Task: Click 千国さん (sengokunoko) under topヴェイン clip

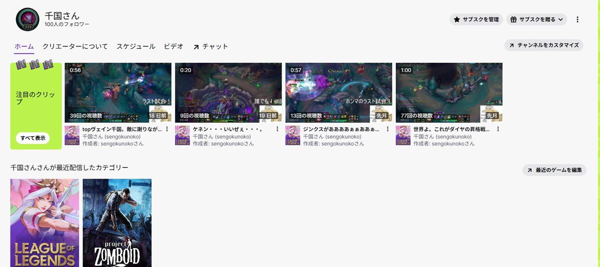Action: (111, 136)
